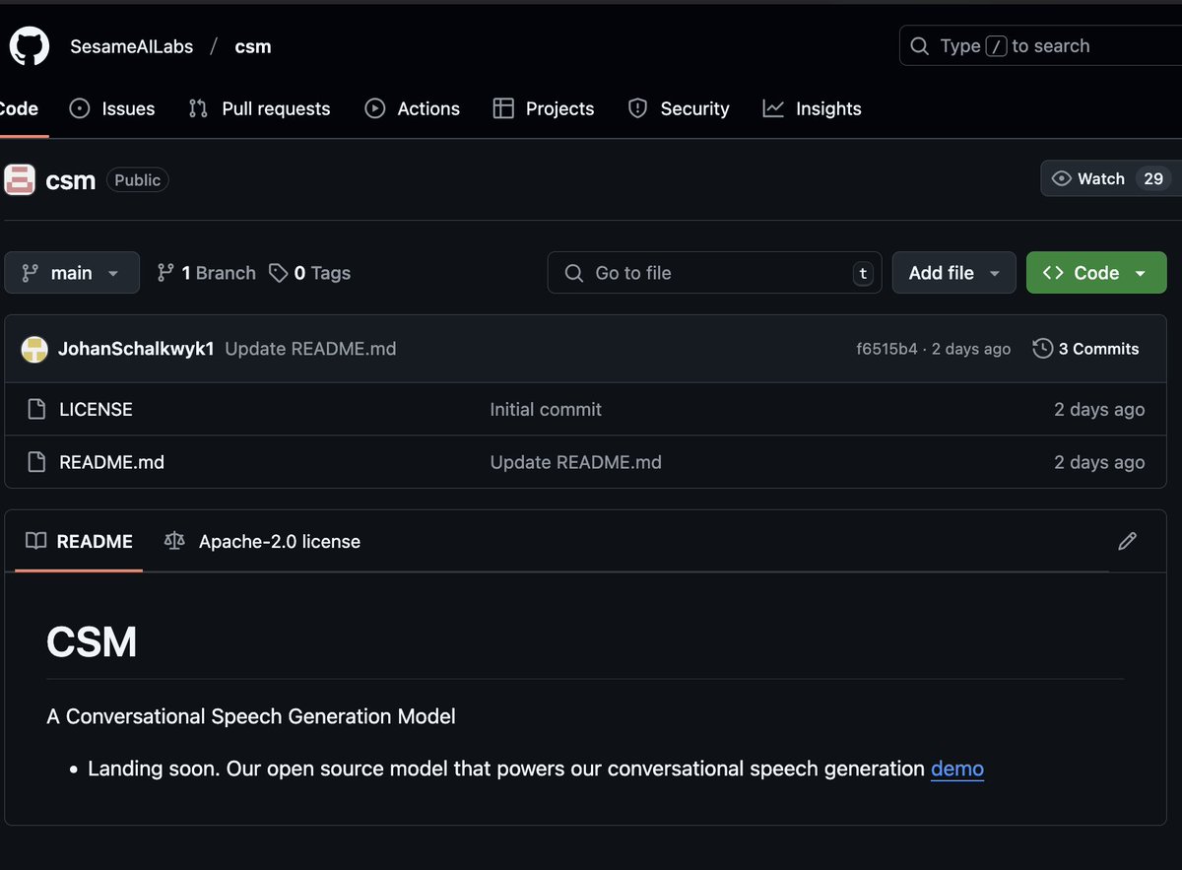
Task: Click the repository avatar next to csm
Action: [x=19, y=179]
